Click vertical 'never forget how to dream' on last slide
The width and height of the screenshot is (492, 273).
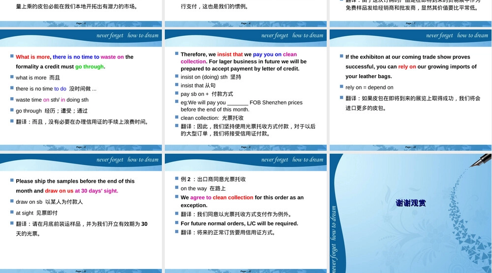(x=334, y=239)
